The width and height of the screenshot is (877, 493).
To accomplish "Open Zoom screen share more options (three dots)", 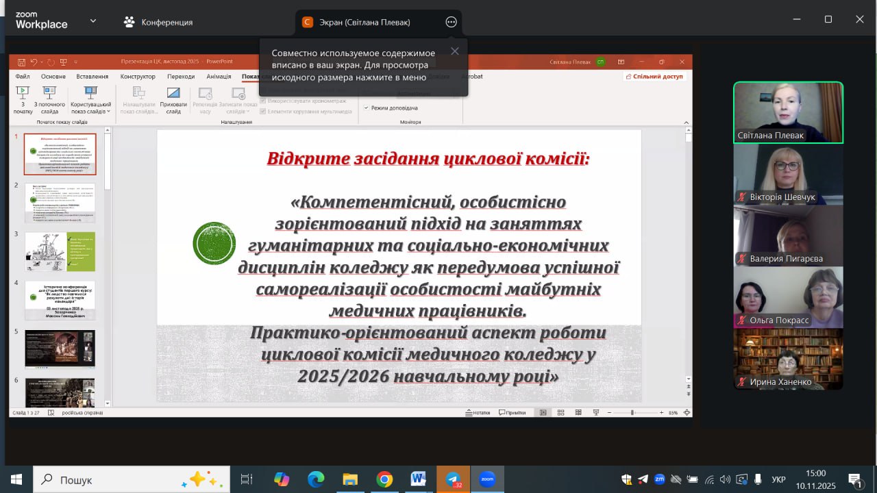I will coord(451,22).
